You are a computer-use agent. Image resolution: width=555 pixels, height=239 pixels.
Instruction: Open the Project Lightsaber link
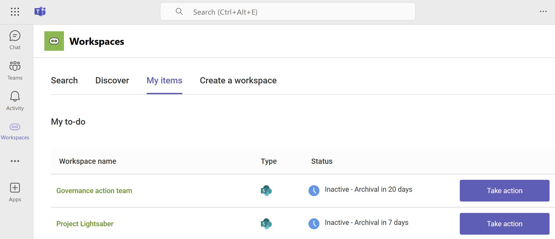click(x=85, y=224)
